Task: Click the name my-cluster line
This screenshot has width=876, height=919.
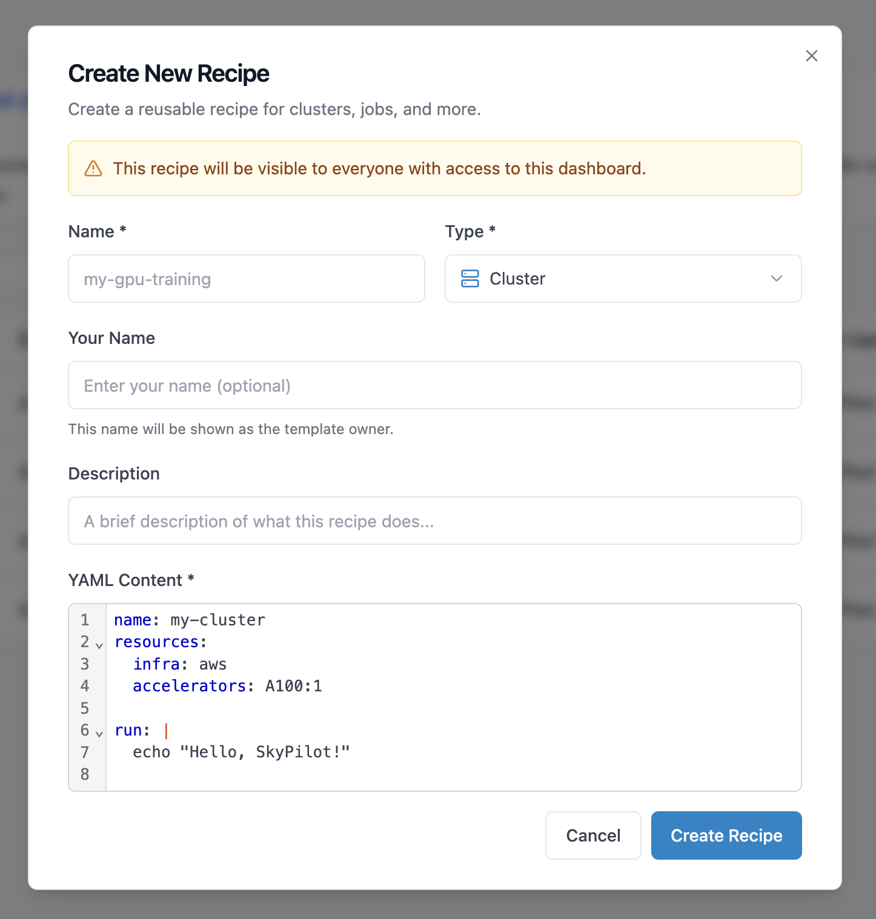Action: [x=188, y=619]
